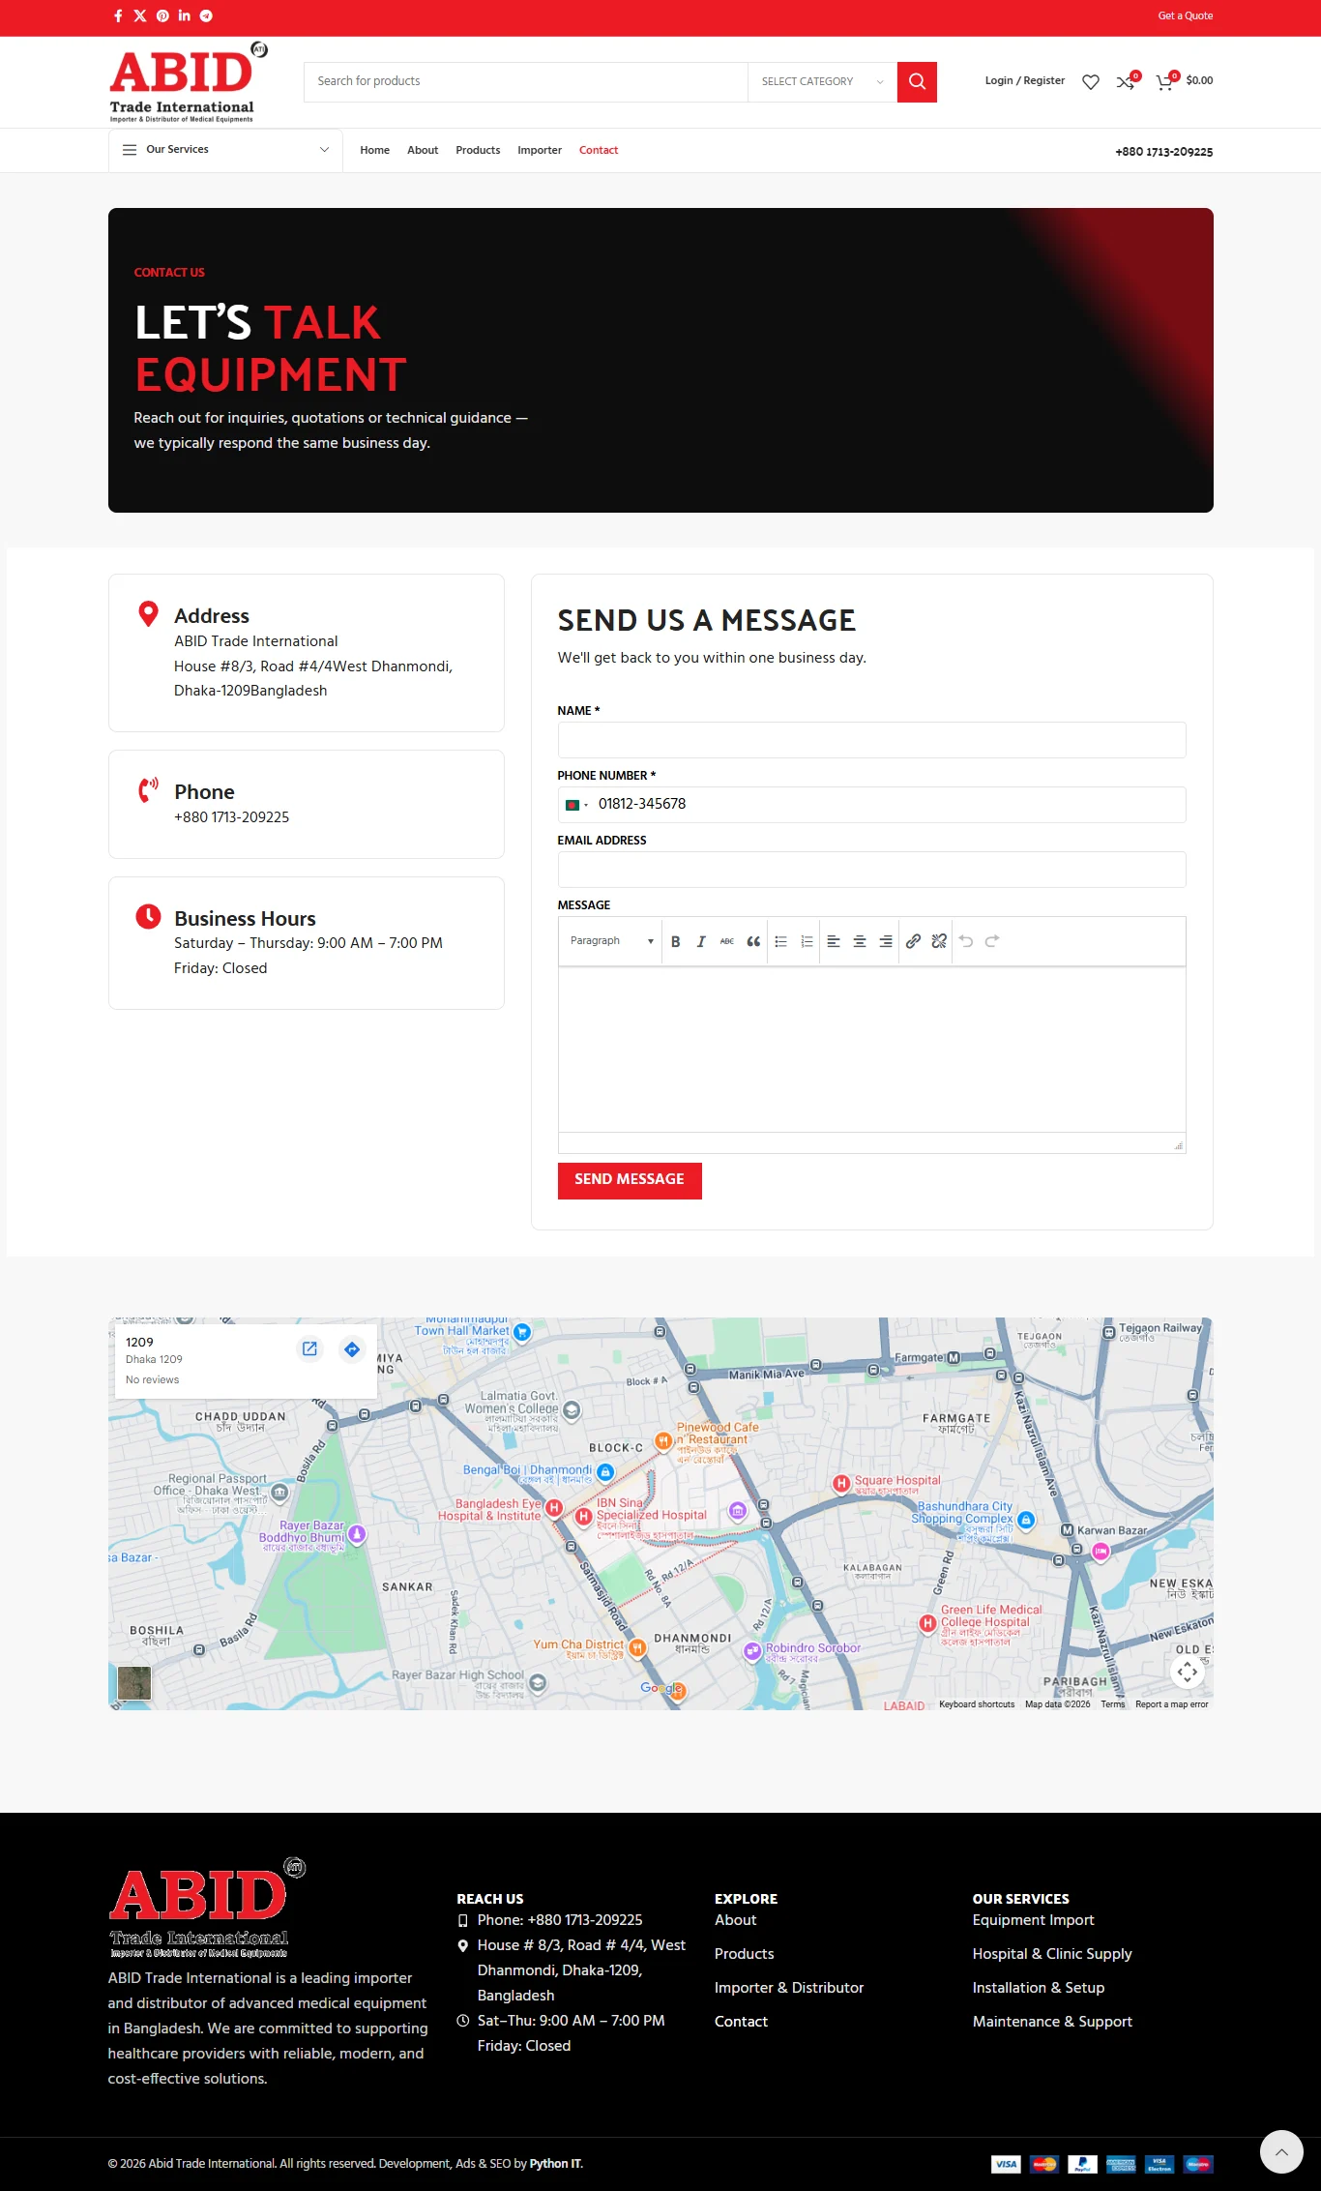Toggle bold formatting in message editor
Screen dimensions: 1321x2191
[676, 941]
